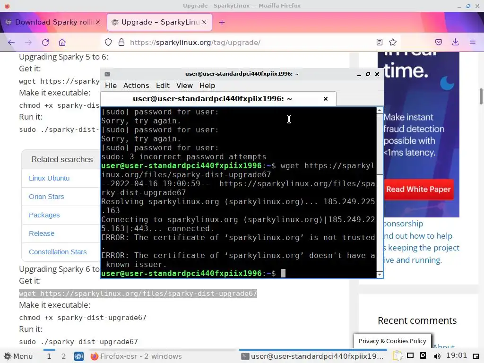Open a new Firefox tab

222,22
